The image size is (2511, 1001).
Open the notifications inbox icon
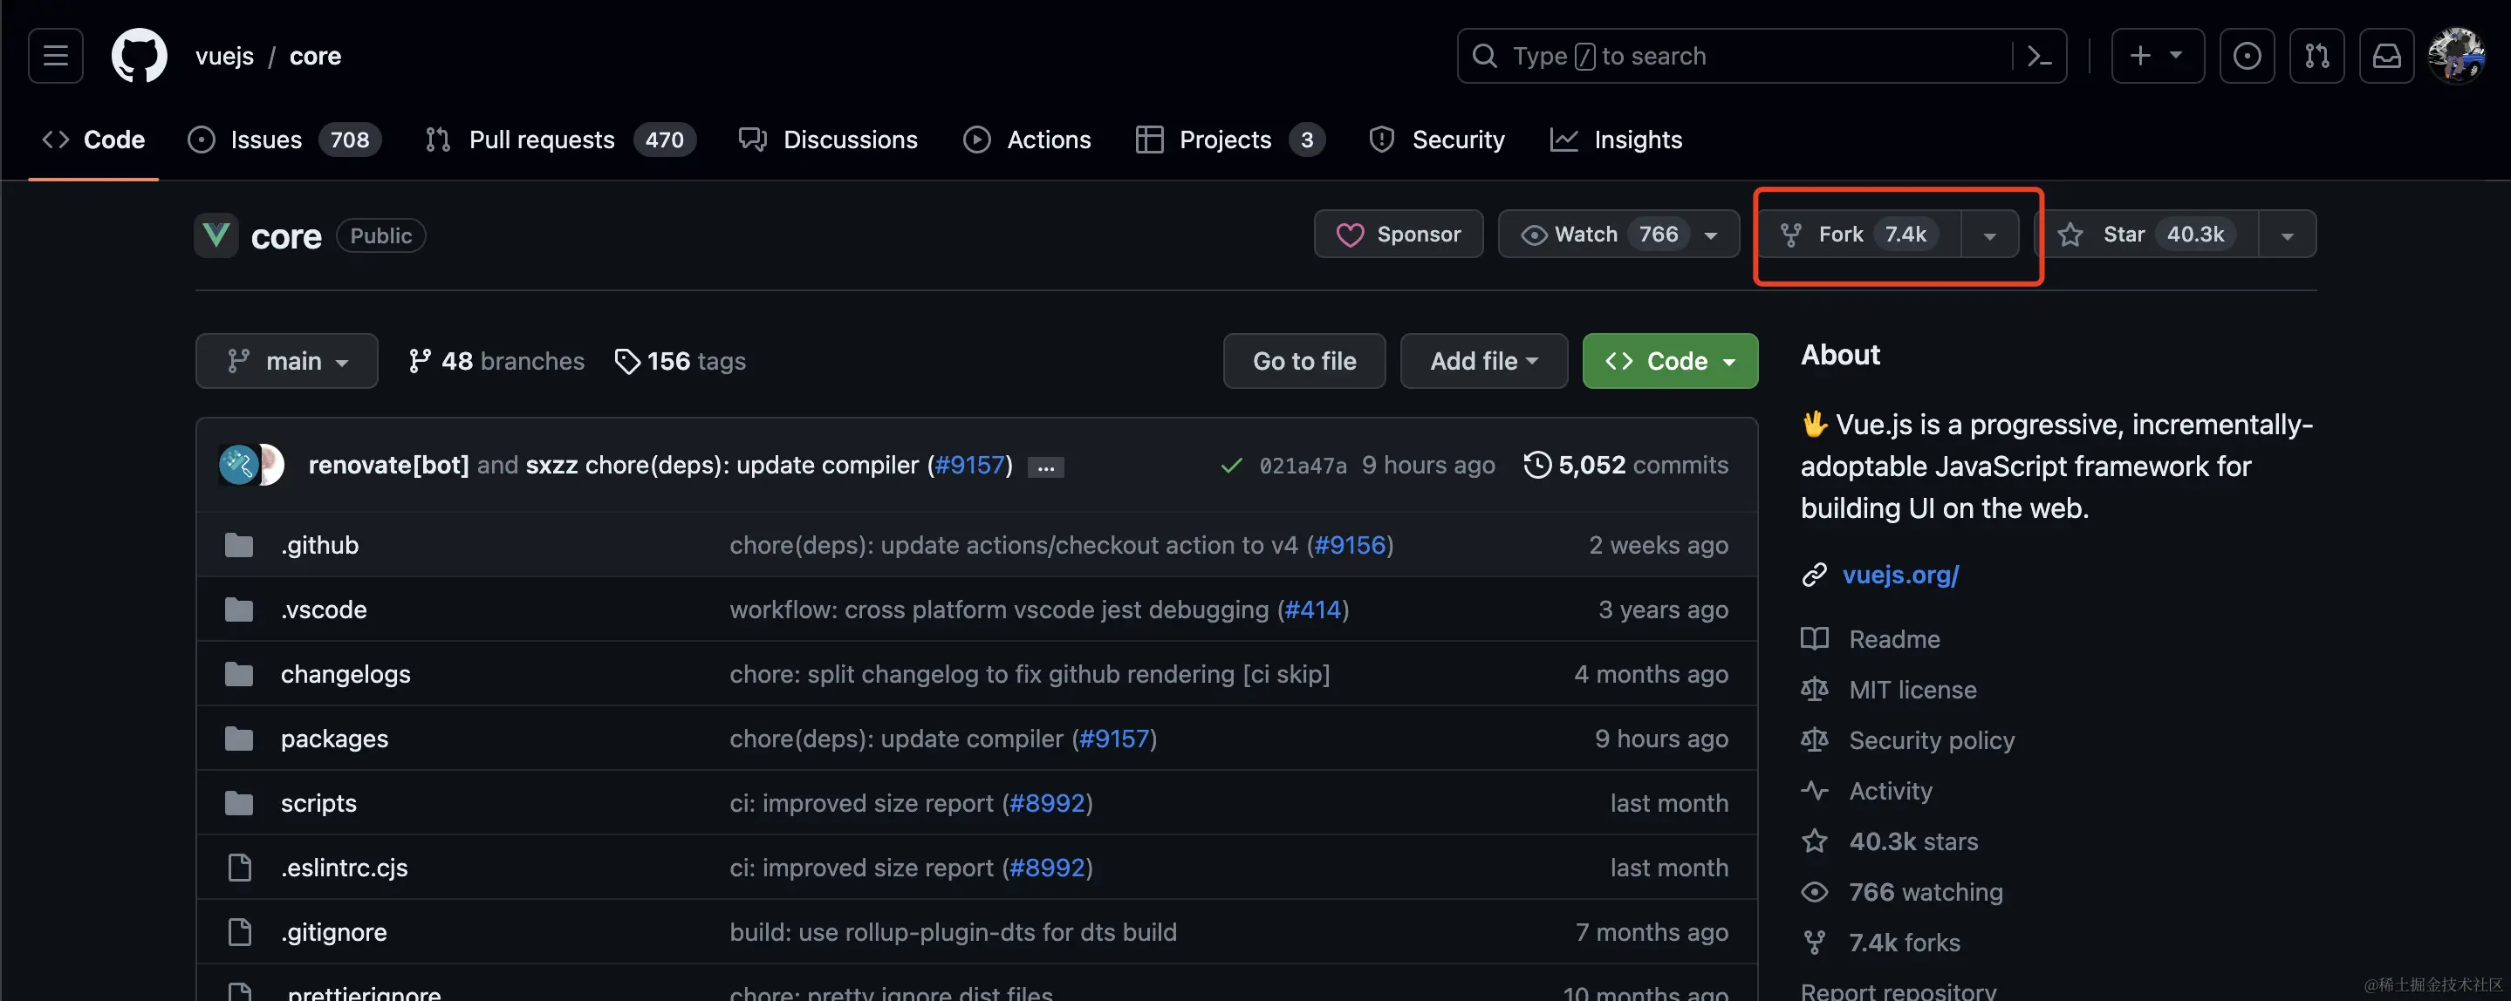point(2385,56)
